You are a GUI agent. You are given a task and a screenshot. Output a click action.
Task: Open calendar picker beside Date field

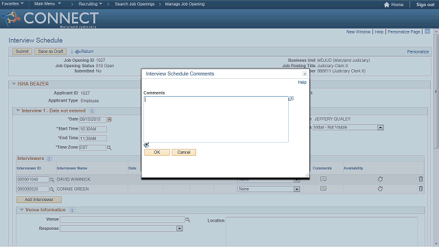click(110, 119)
